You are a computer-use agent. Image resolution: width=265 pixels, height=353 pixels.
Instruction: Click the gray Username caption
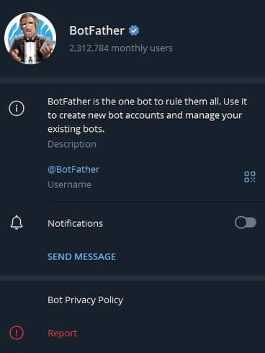click(x=69, y=184)
